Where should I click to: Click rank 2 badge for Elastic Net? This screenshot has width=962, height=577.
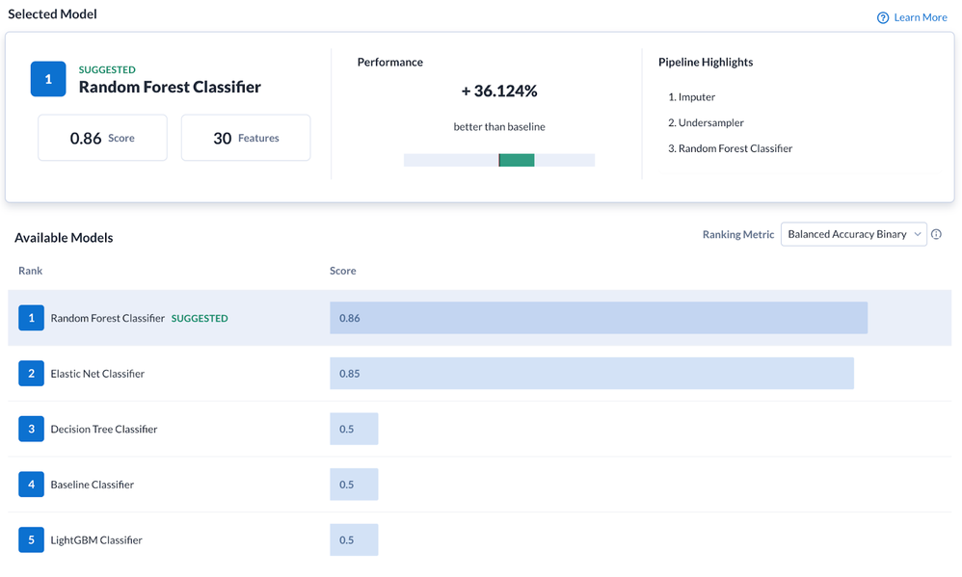point(31,374)
